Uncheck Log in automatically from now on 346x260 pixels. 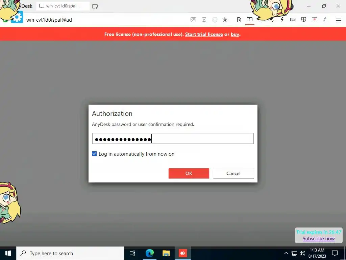(x=94, y=154)
